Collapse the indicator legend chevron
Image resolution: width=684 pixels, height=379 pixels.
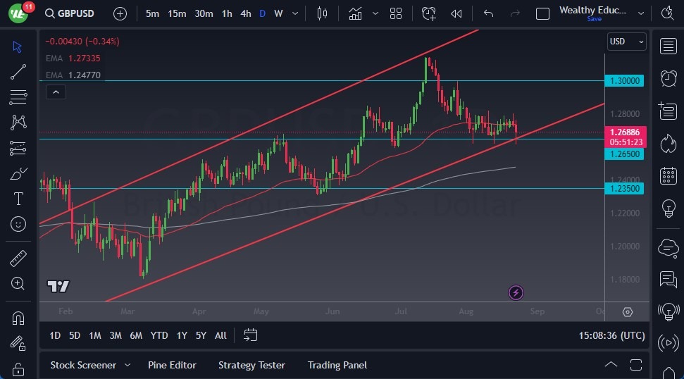(55, 91)
